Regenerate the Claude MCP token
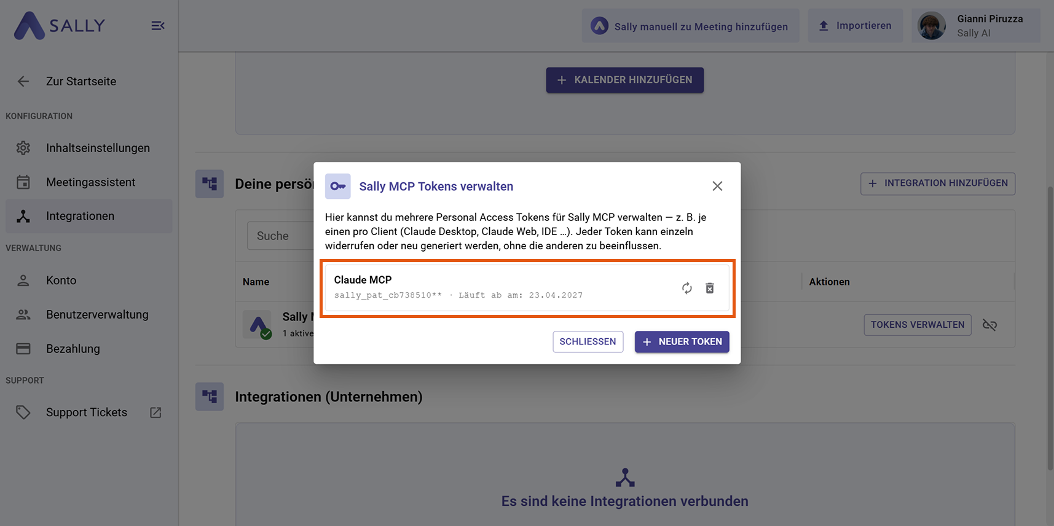The height and width of the screenshot is (526, 1054). point(686,288)
